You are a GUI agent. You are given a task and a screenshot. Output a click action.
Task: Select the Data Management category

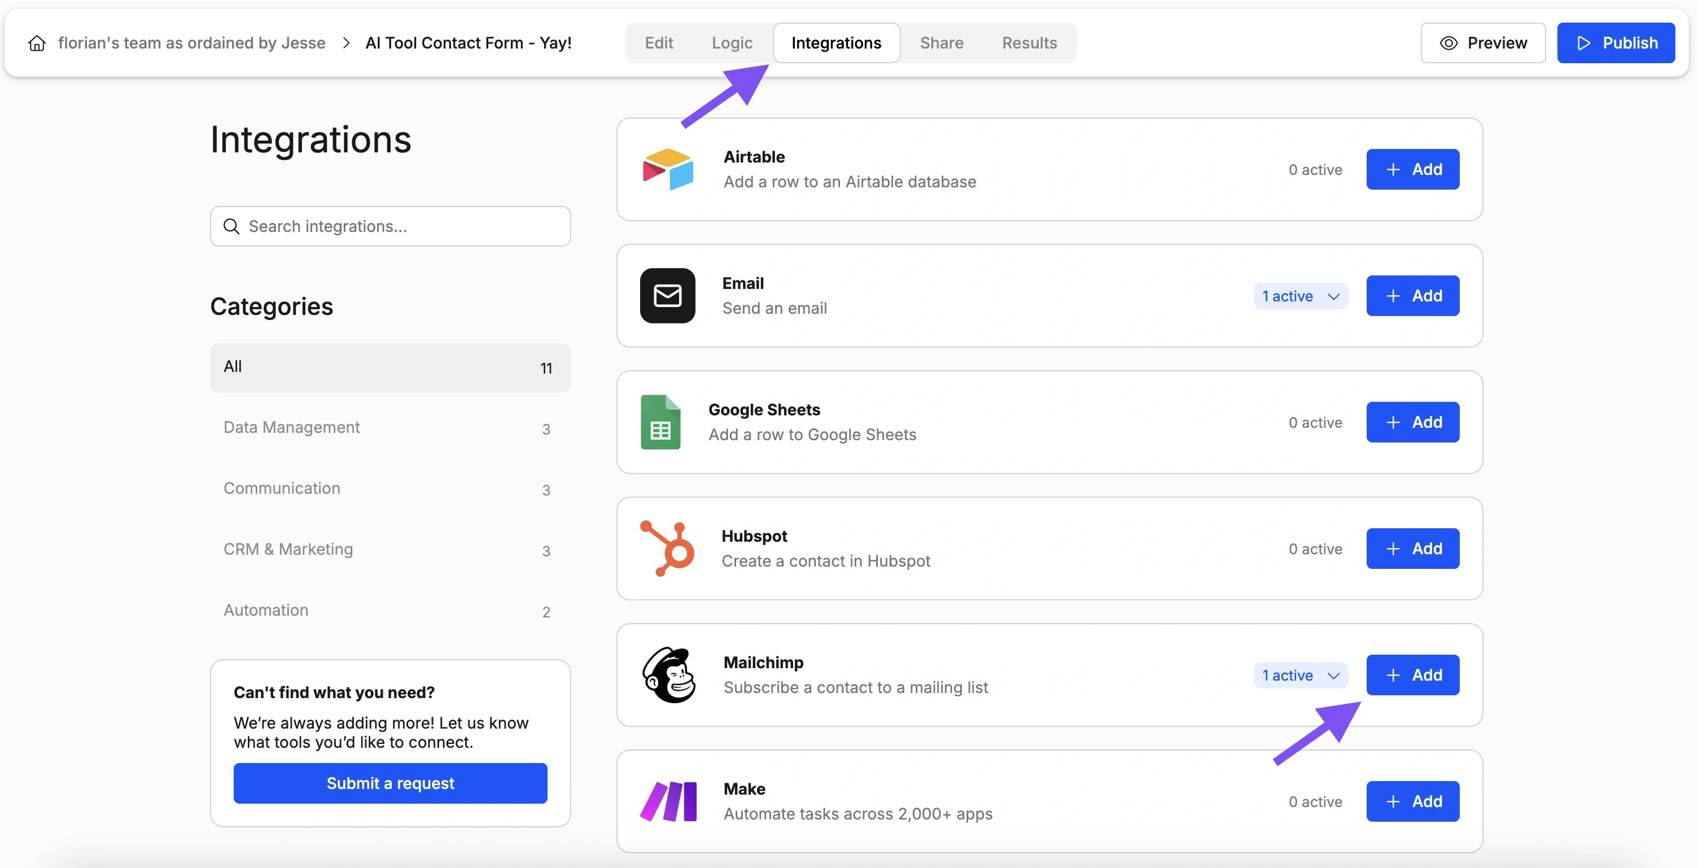291,427
